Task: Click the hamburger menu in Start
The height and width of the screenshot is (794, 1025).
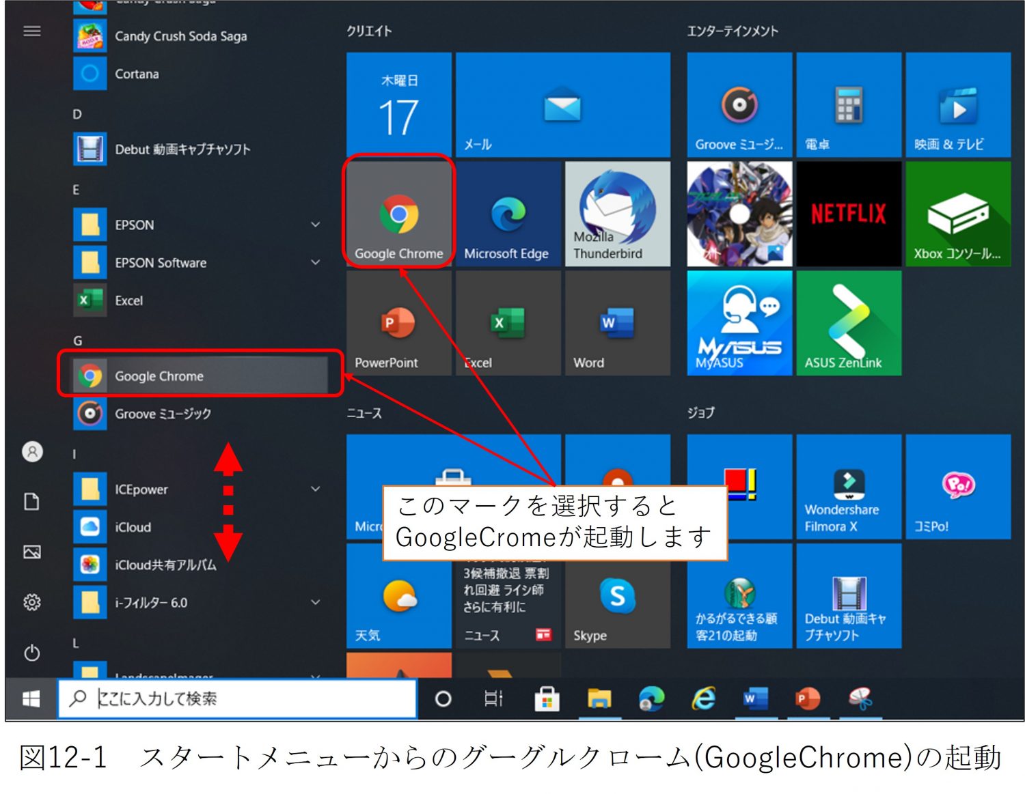Action: [x=32, y=31]
